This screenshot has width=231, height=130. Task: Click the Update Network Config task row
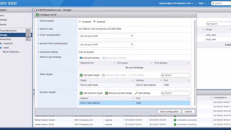(132, 124)
